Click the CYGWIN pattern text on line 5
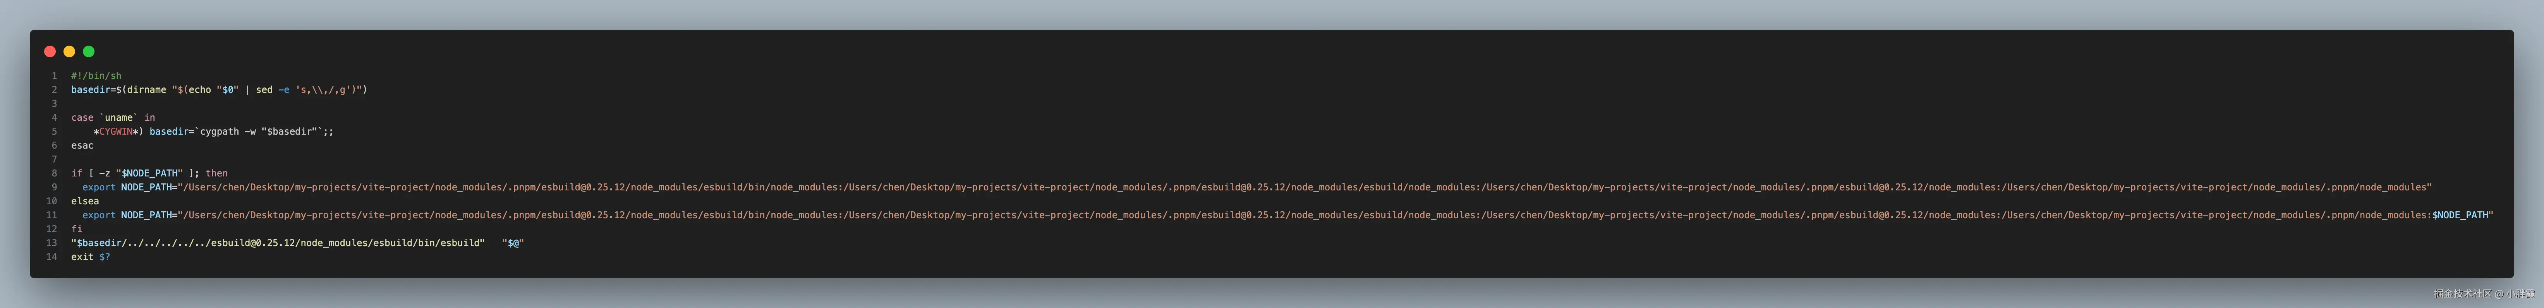2544x308 pixels. 115,131
